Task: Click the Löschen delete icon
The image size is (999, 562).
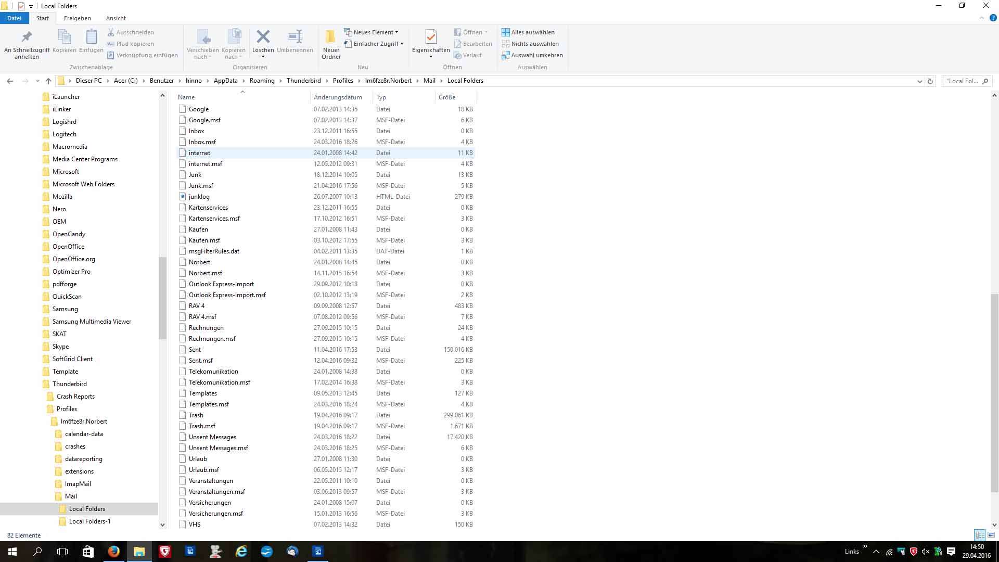Action: [263, 37]
